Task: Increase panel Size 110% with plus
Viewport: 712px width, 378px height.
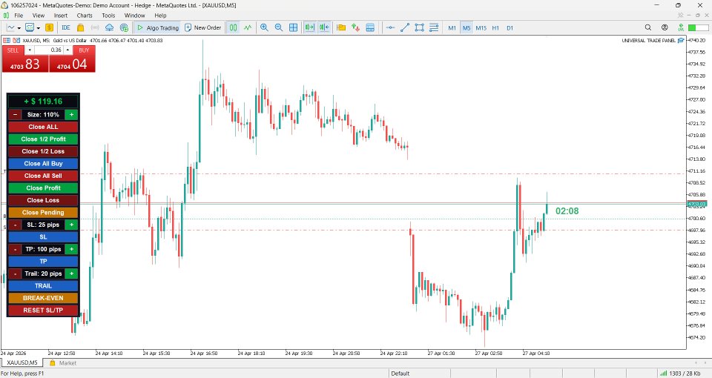Action: point(71,115)
